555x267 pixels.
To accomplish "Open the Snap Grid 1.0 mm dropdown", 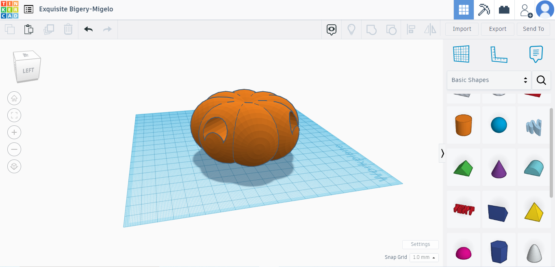I will click(x=424, y=257).
